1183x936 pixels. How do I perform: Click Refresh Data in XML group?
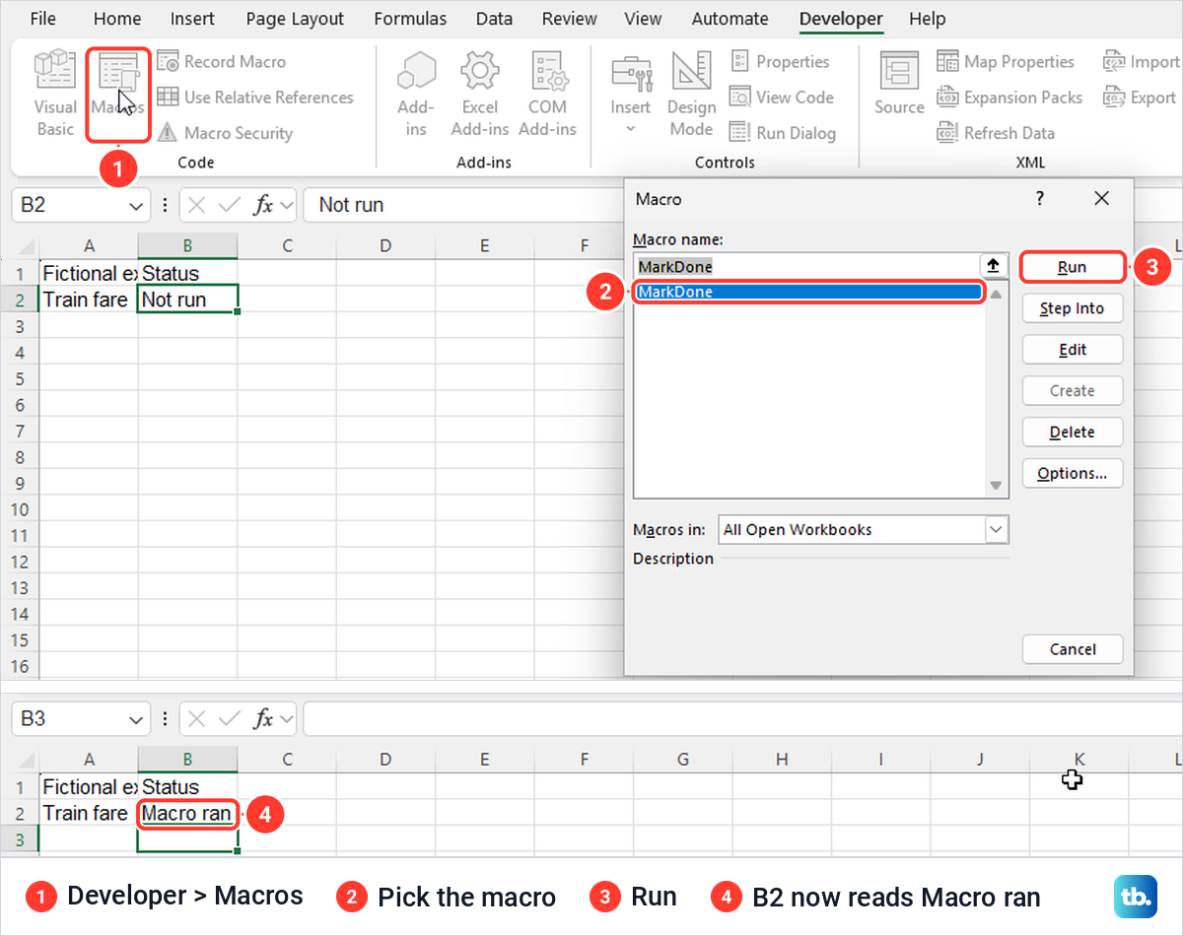(x=996, y=132)
